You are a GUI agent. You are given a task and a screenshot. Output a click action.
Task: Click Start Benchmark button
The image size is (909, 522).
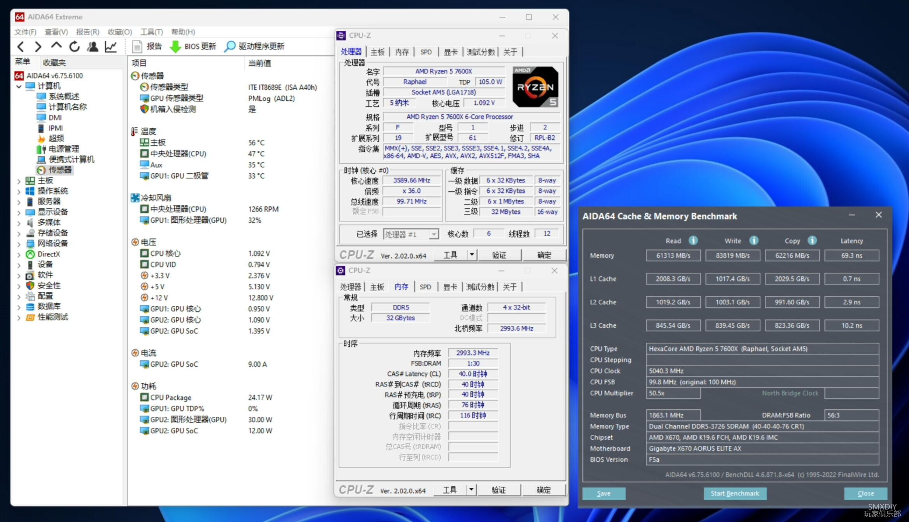click(735, 493)
